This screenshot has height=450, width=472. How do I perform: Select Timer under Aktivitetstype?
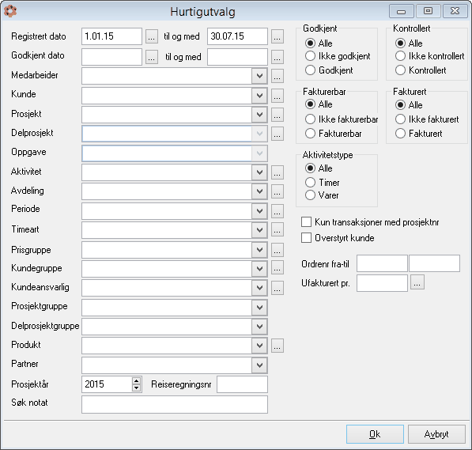tap(322, 183)
